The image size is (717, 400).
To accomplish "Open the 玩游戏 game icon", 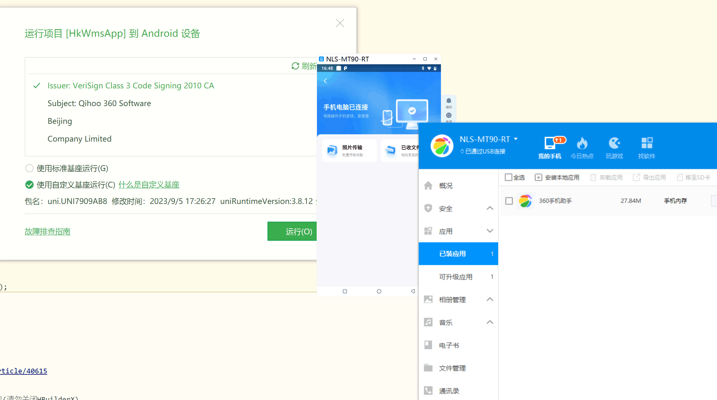I will pyautogui.click(x=614, y=143).
